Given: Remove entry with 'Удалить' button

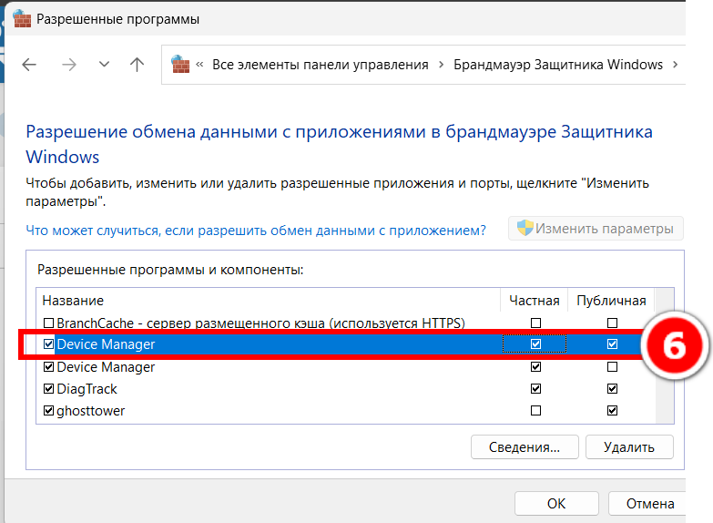Looking at the screenshot, I should pyautogui.click(x=629, y=447).
